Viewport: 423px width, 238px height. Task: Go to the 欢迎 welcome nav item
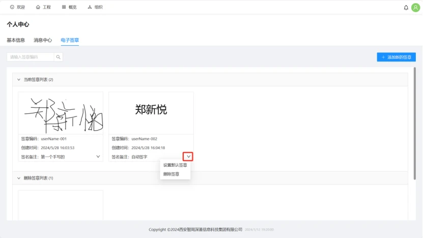pos(17,7)
